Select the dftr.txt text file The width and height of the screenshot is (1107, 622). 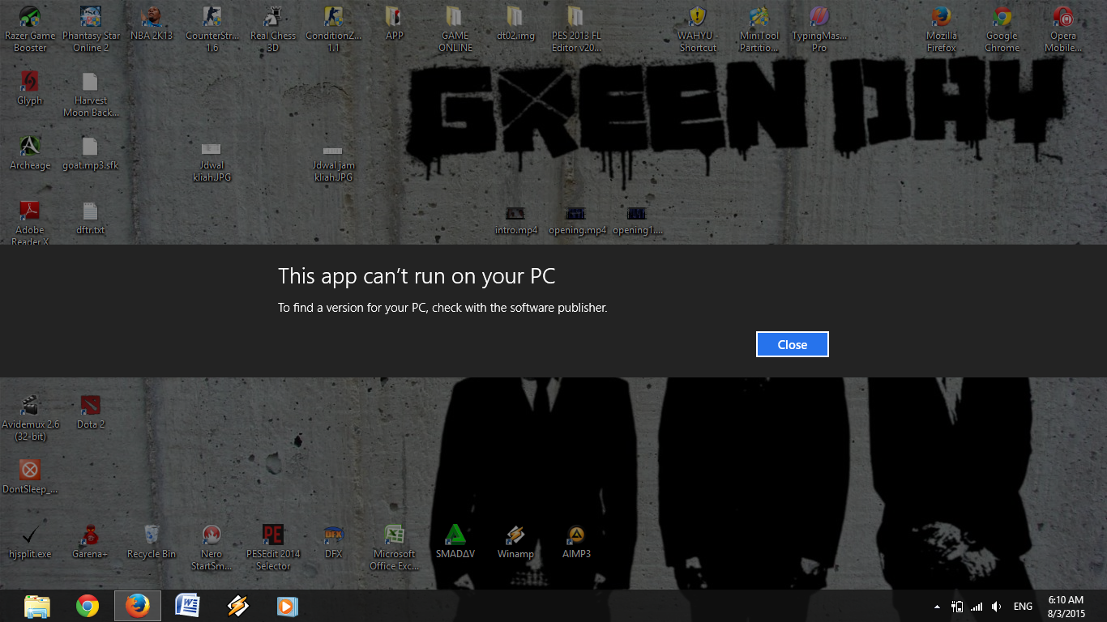91,218
